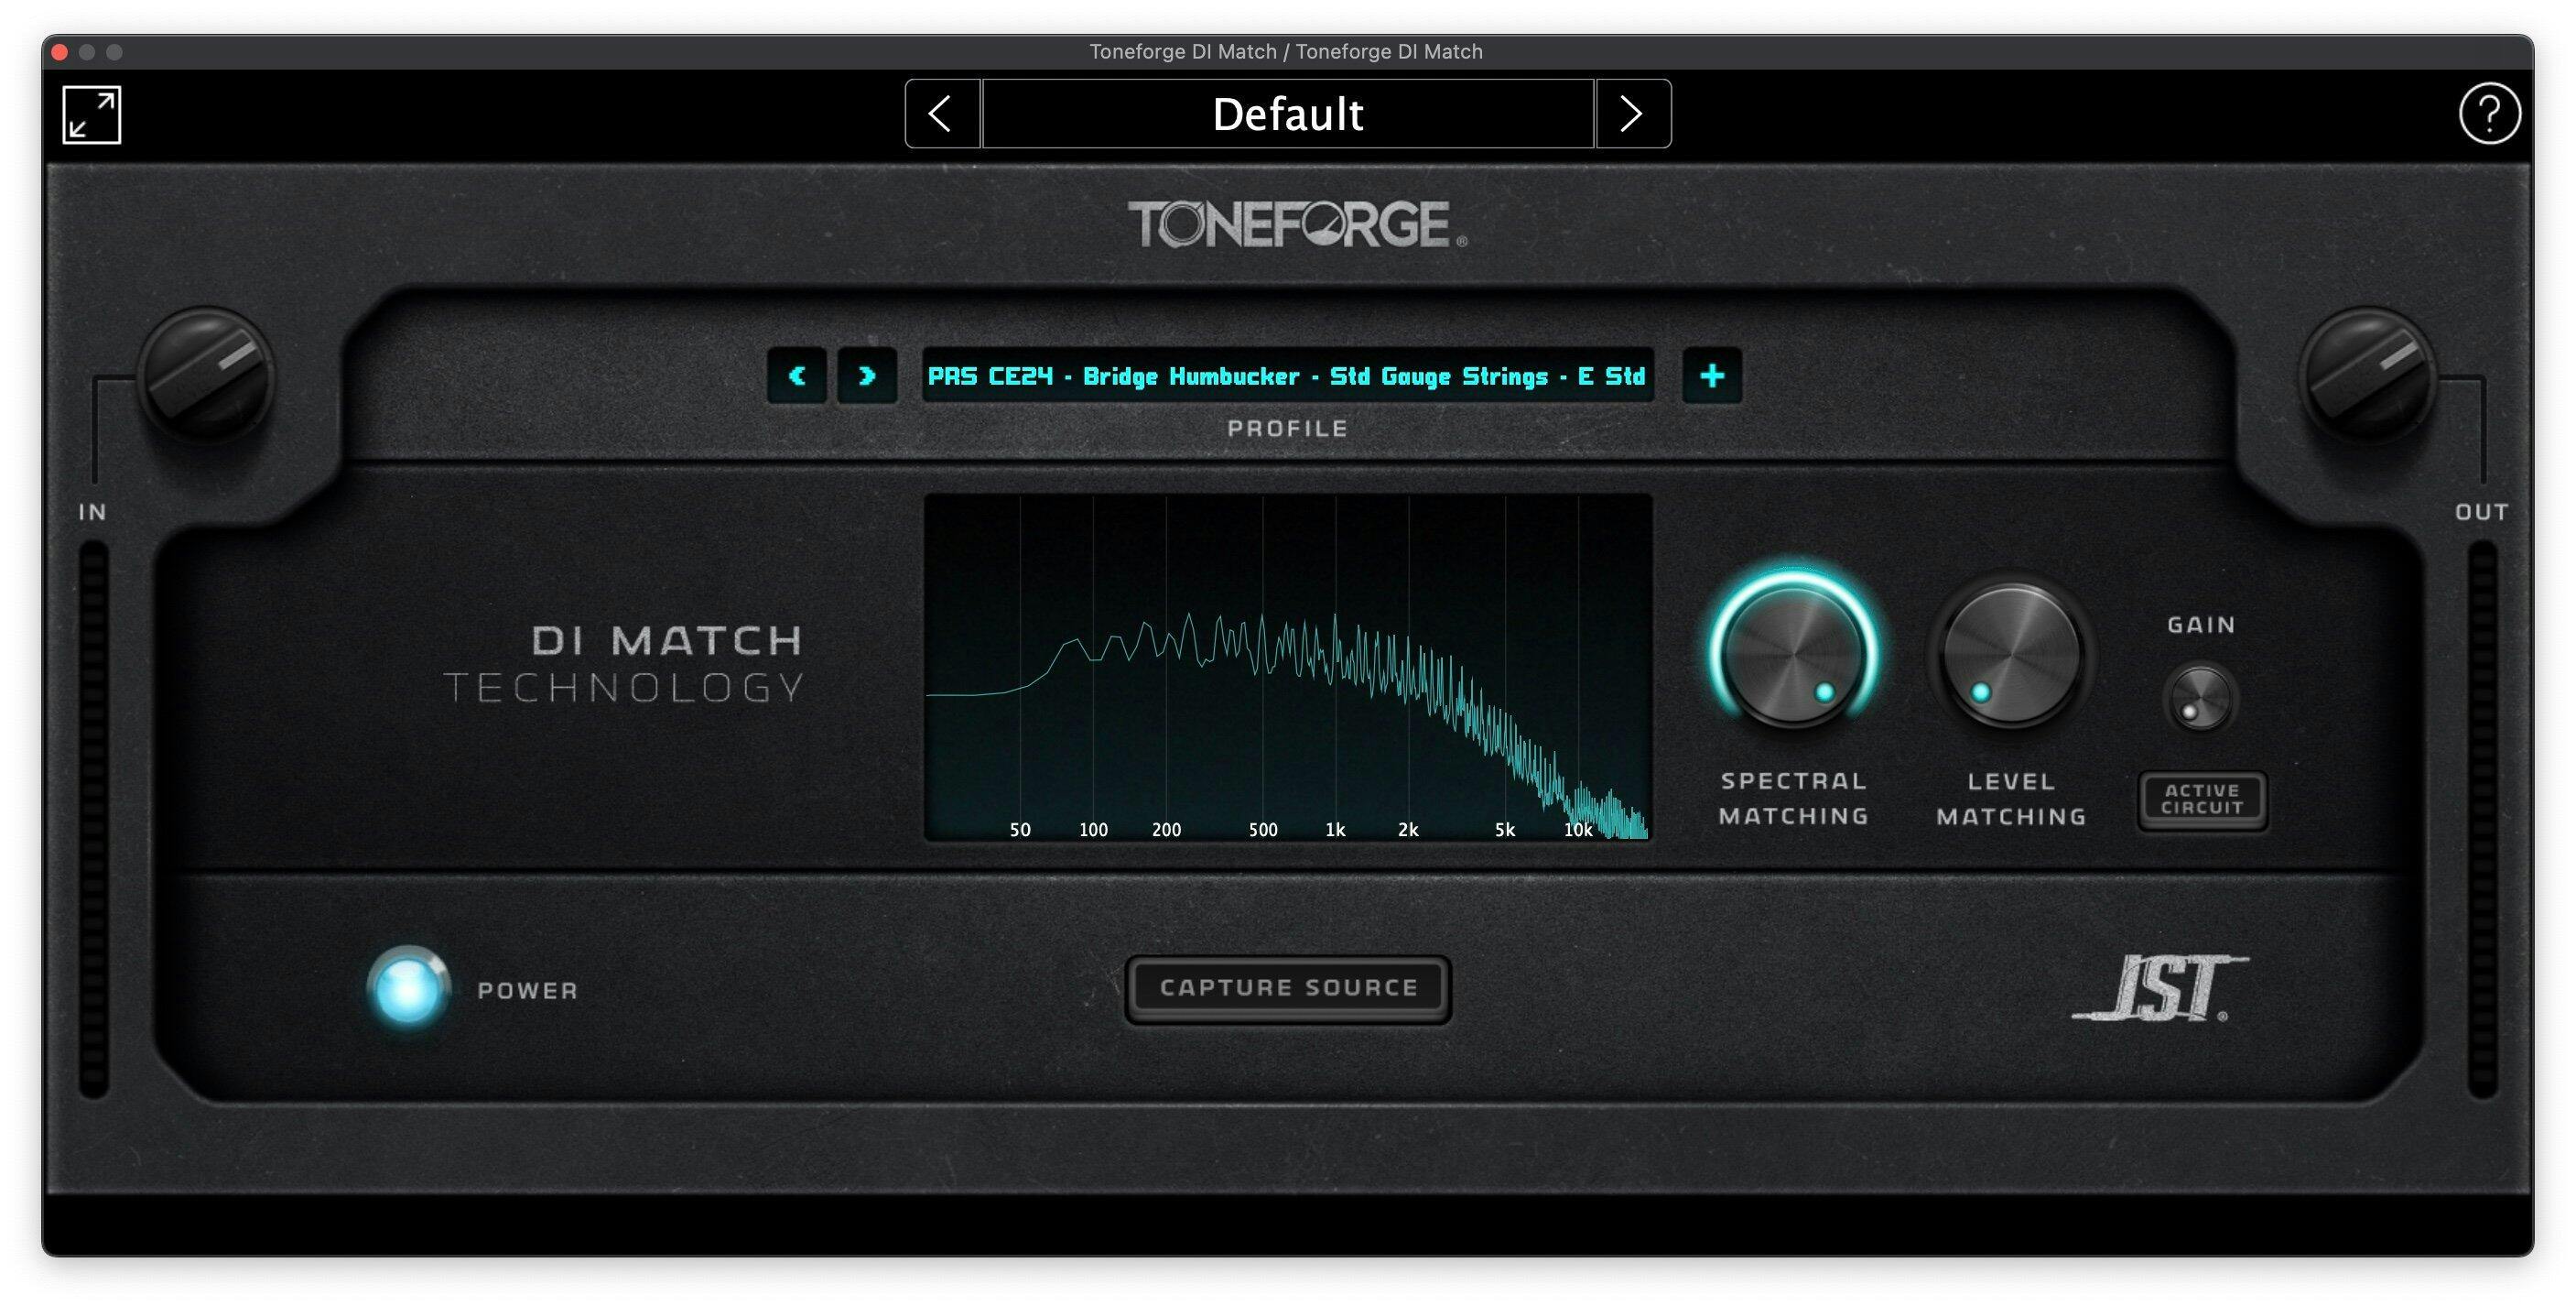
Task: Open the PRS CE24 profile selector
Action: pyautogui.click(x=1287, y=376)
